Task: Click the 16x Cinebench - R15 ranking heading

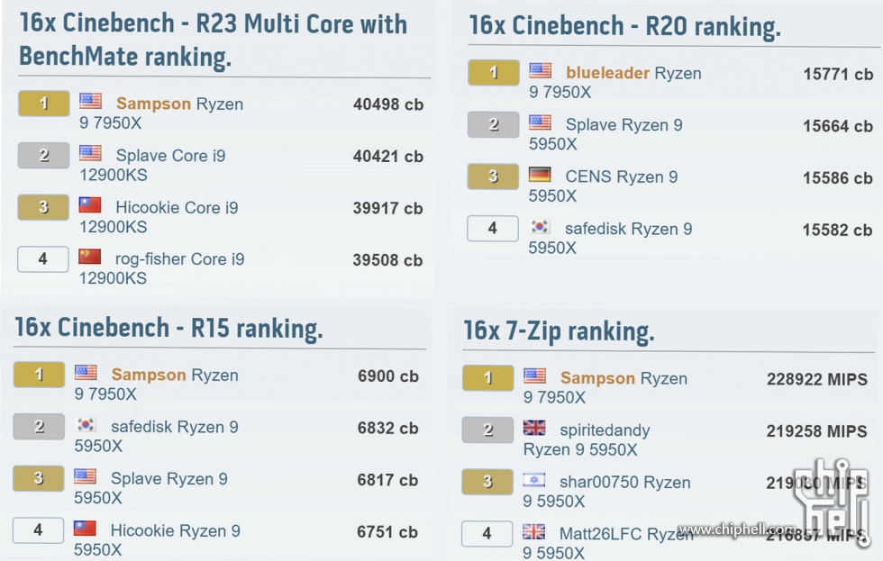Action: (169, 328)
